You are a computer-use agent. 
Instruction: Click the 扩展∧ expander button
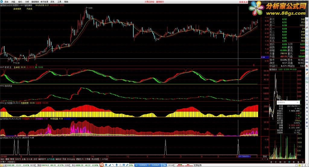point(3,162)
